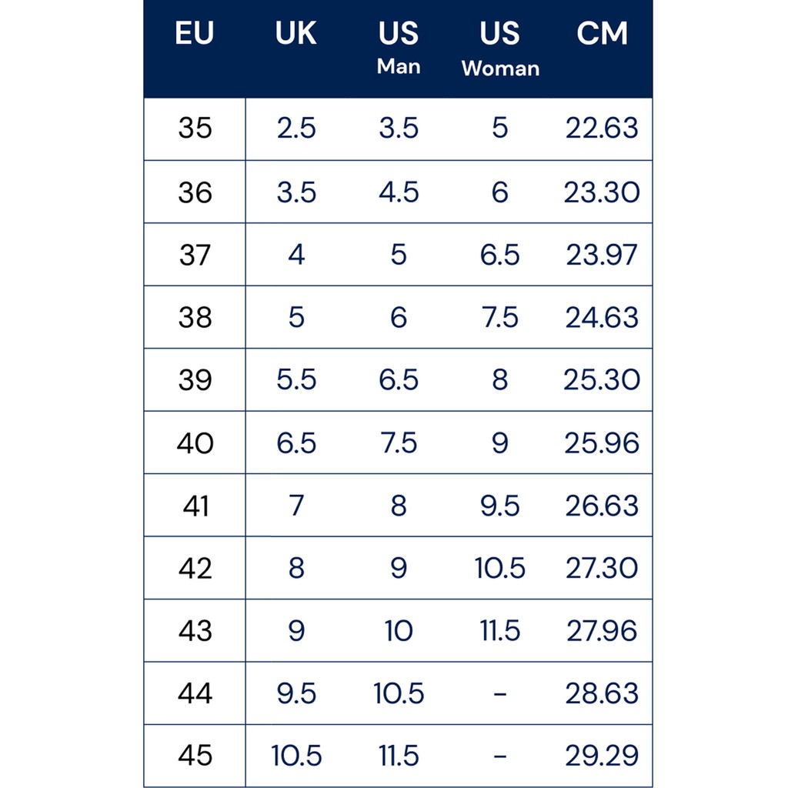Click EU size 45 cell

click(195, 756)
